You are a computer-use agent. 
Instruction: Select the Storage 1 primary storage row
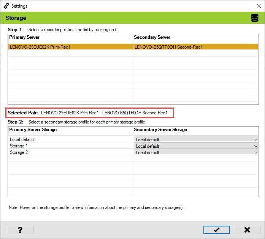(70, 146)
